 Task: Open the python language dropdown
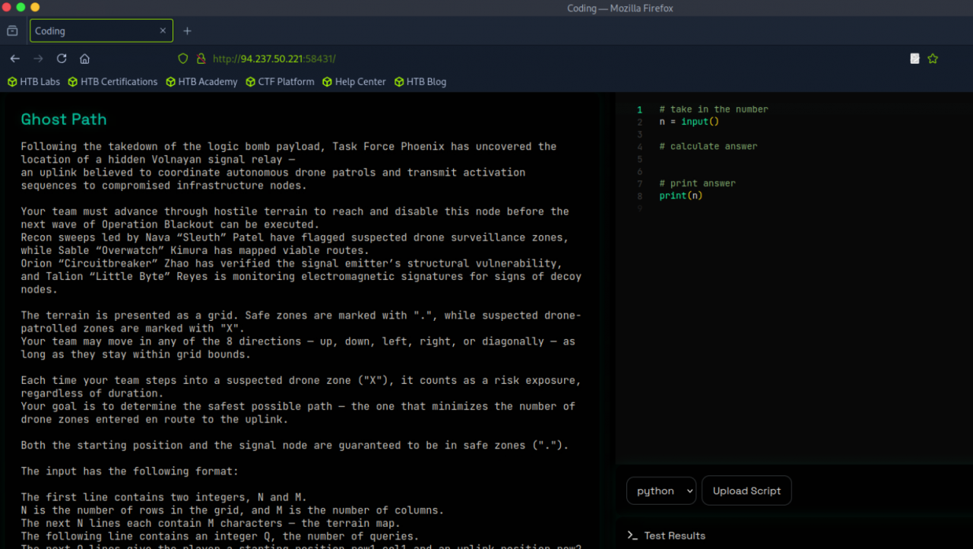coord(661,490)
